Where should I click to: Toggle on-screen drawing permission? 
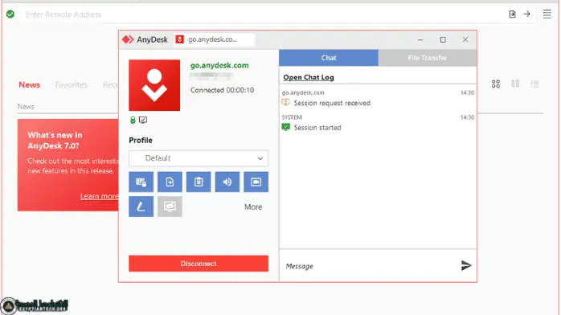pyautogui.click(x=141, y=207)
